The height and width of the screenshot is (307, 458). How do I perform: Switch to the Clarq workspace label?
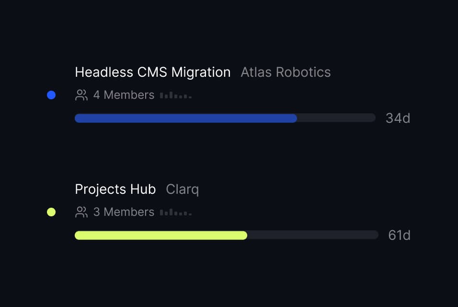(x=183, y=189)
